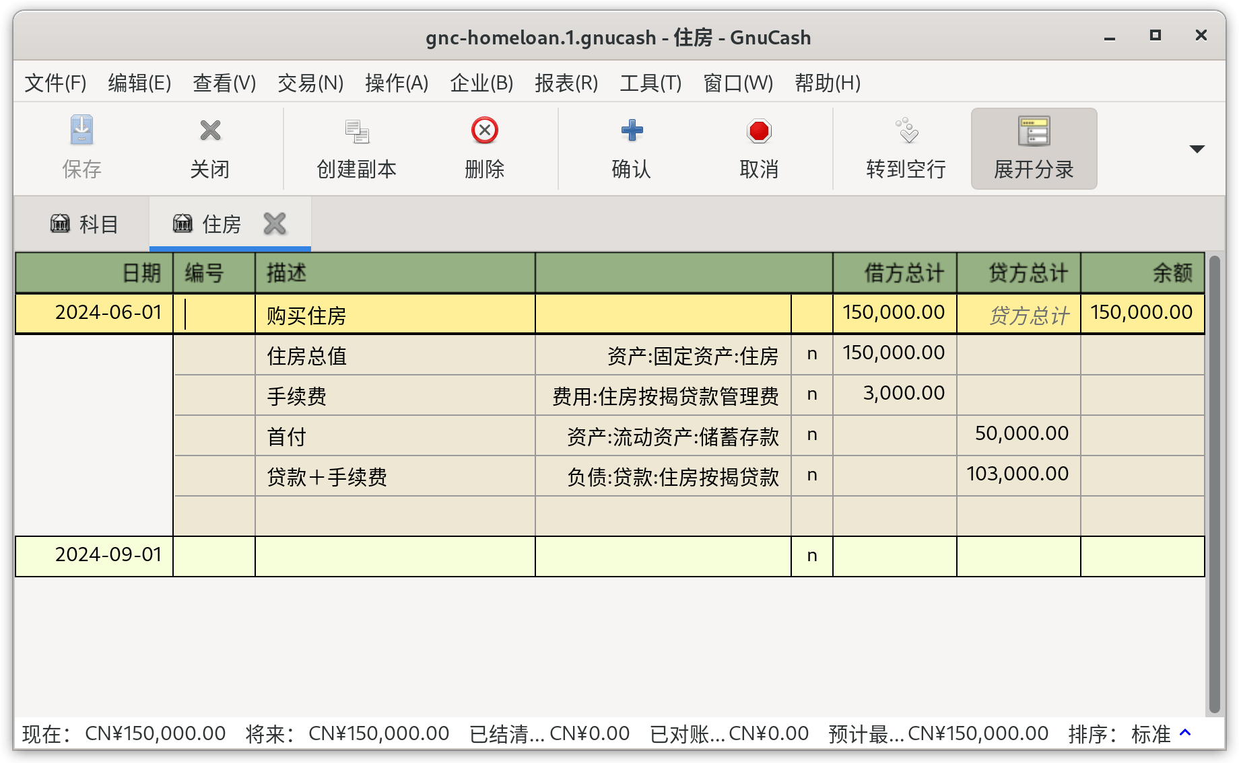
Task: Click the Enter (确认) plus icon
Action: point(631,131)
